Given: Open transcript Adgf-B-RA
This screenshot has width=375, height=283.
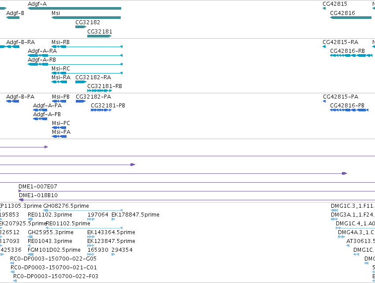Looking at the screenshot, I should coord(21,42).
